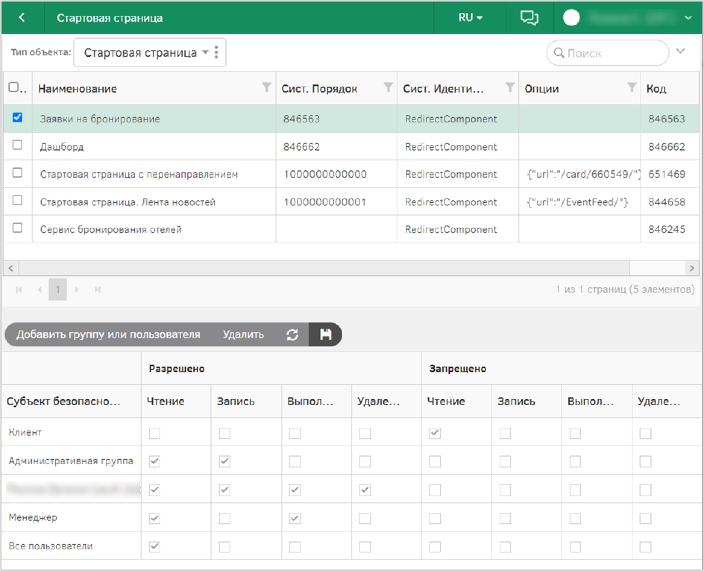Uncheck allowed Чтение for Все пользователи

click(154, 547)
